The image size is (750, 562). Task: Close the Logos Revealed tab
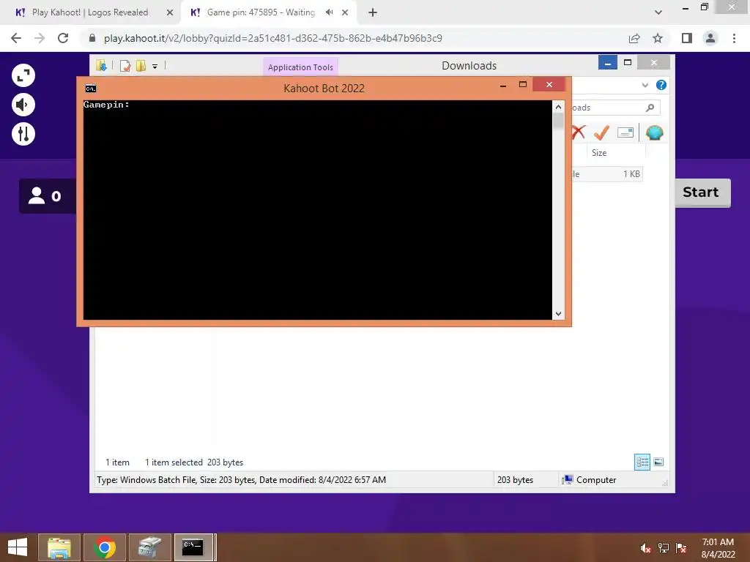pos(170,12)
